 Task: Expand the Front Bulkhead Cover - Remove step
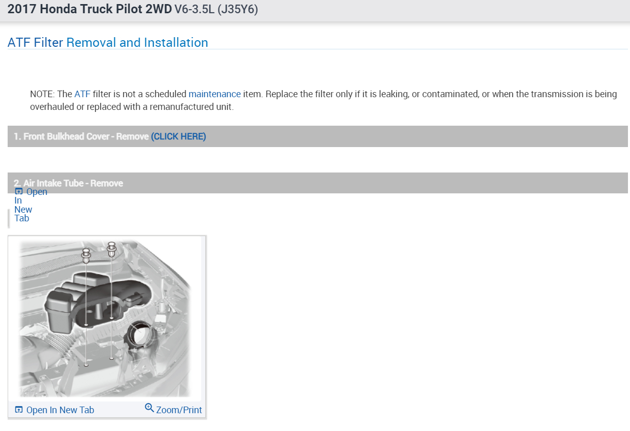(81, 136)
